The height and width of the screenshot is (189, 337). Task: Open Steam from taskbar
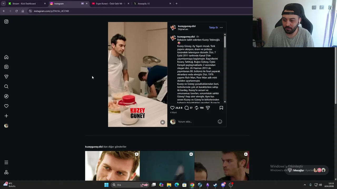215,185
